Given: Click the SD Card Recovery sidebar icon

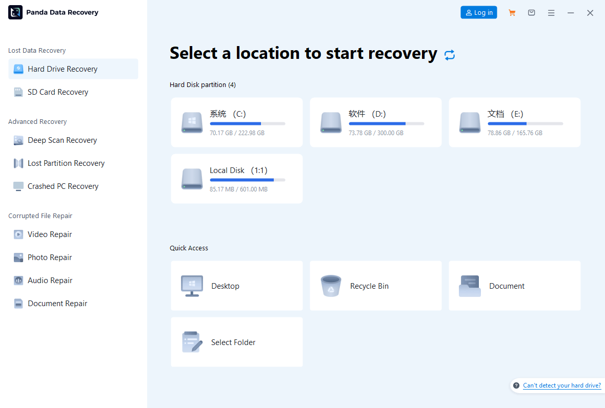Looking at the screenshot, I should 18,92.
